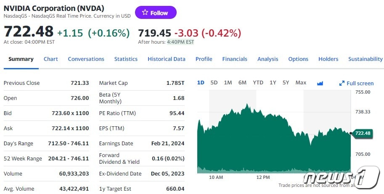Switch to the Options tab

(x=298, y=59)
